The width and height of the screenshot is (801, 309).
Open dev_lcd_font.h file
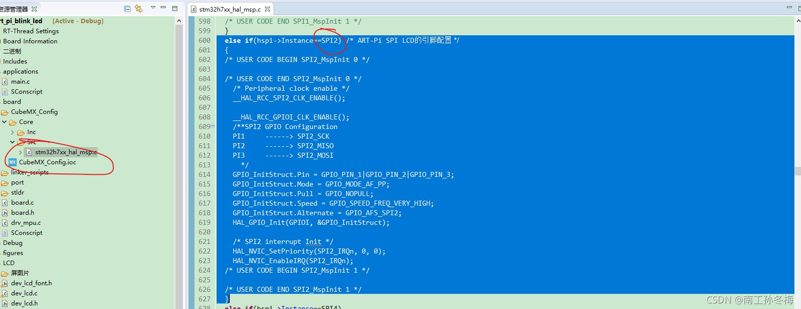click(x=31, y=283)
